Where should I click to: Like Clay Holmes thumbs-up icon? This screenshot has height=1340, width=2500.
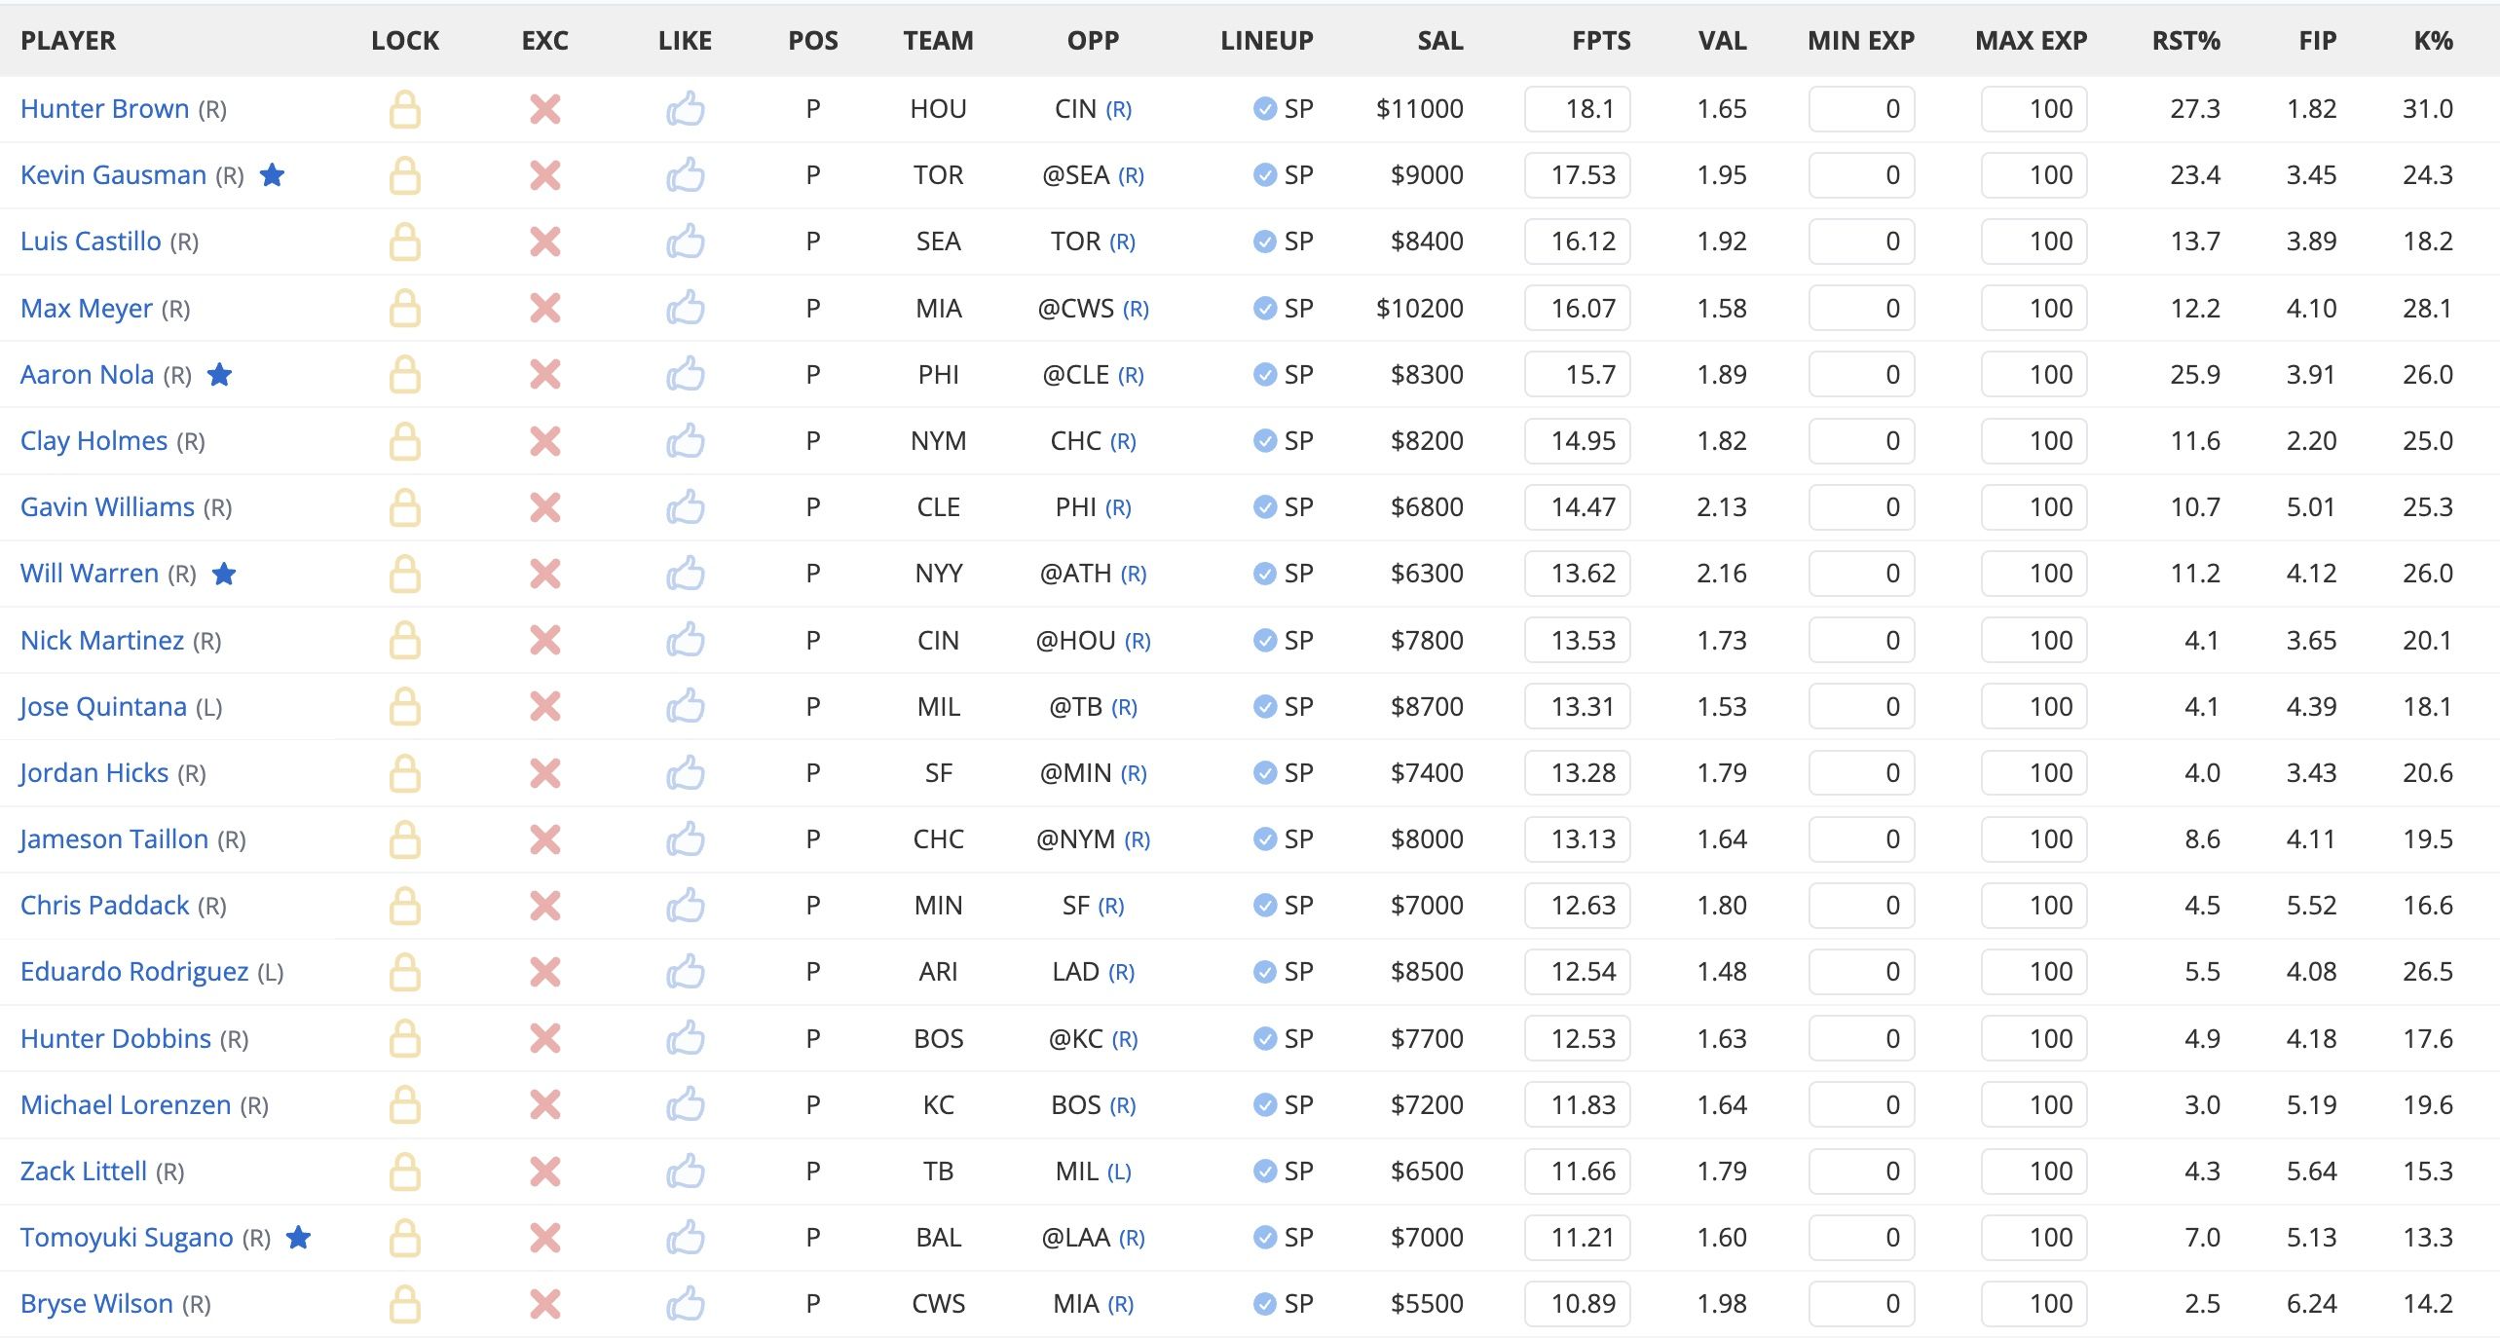(686, 441)
